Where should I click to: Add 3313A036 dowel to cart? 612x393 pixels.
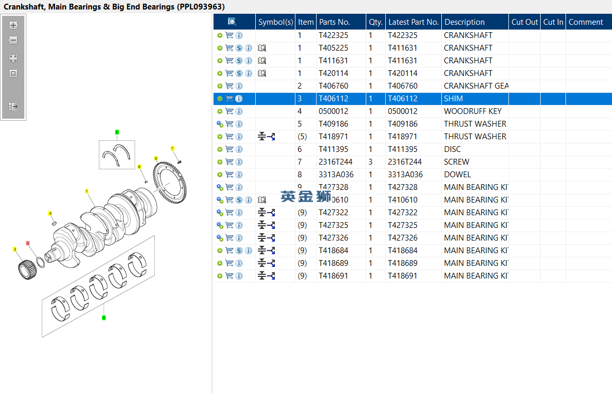(x=229, y=175)
